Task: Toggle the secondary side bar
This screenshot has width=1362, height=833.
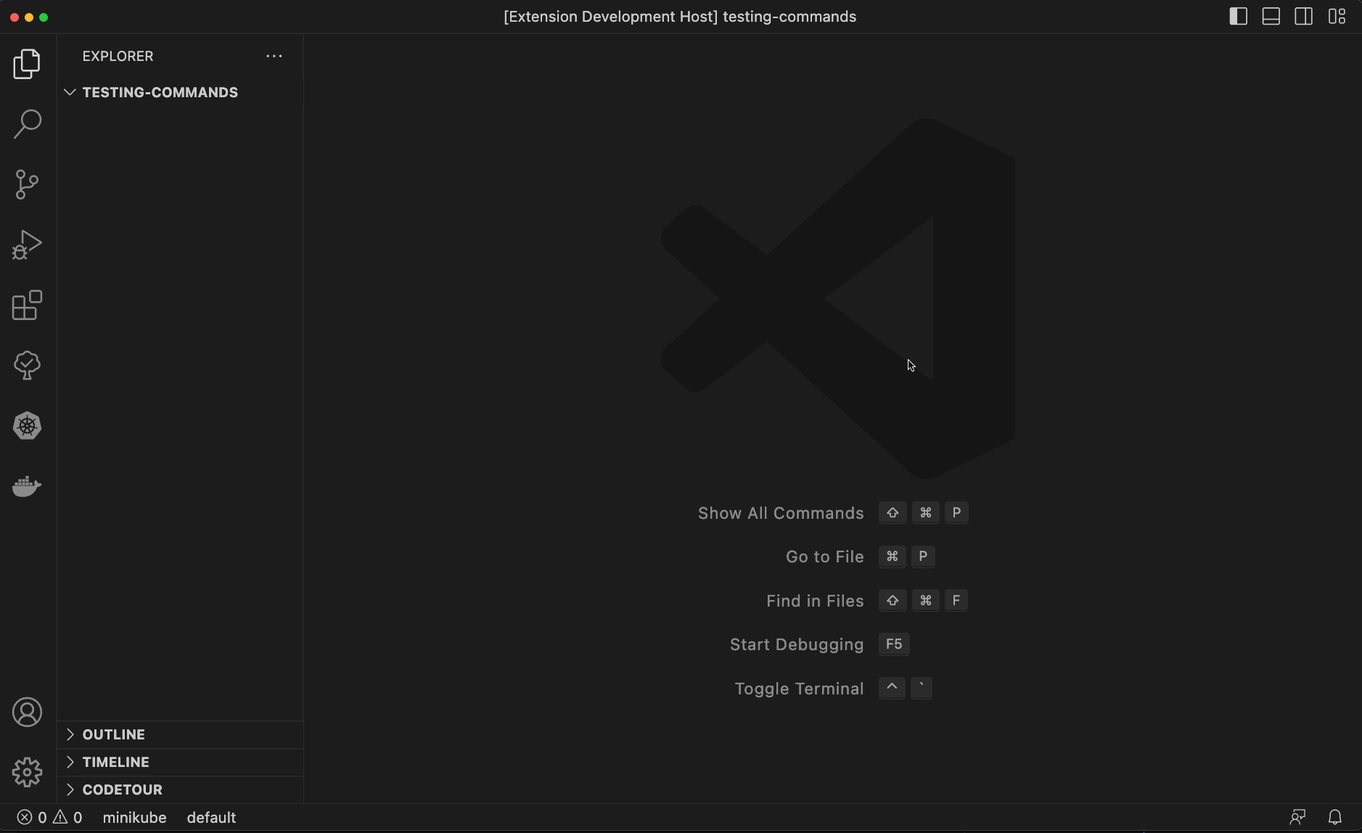Action: click(1303, 17)
